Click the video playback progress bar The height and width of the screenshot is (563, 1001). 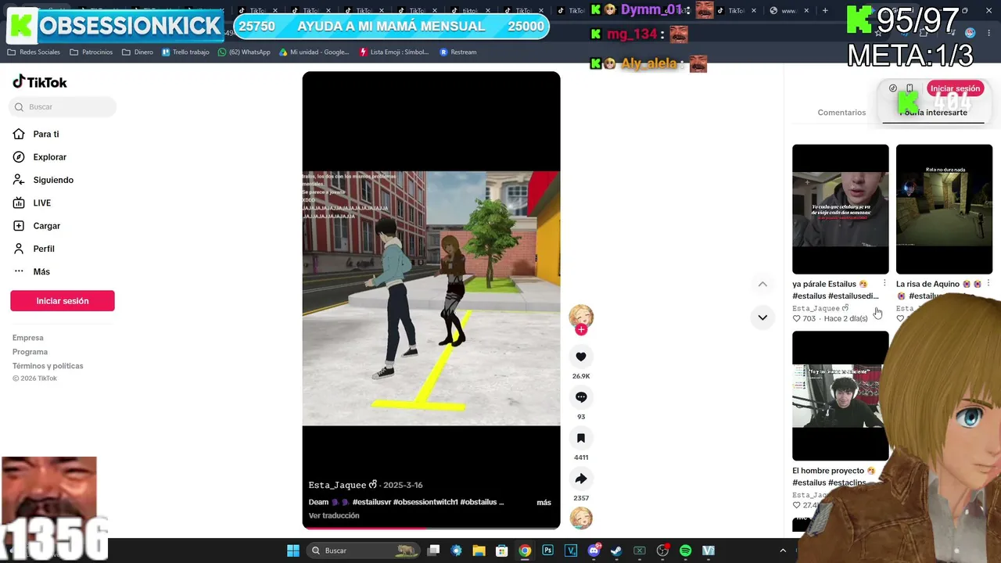click(431, 528)
